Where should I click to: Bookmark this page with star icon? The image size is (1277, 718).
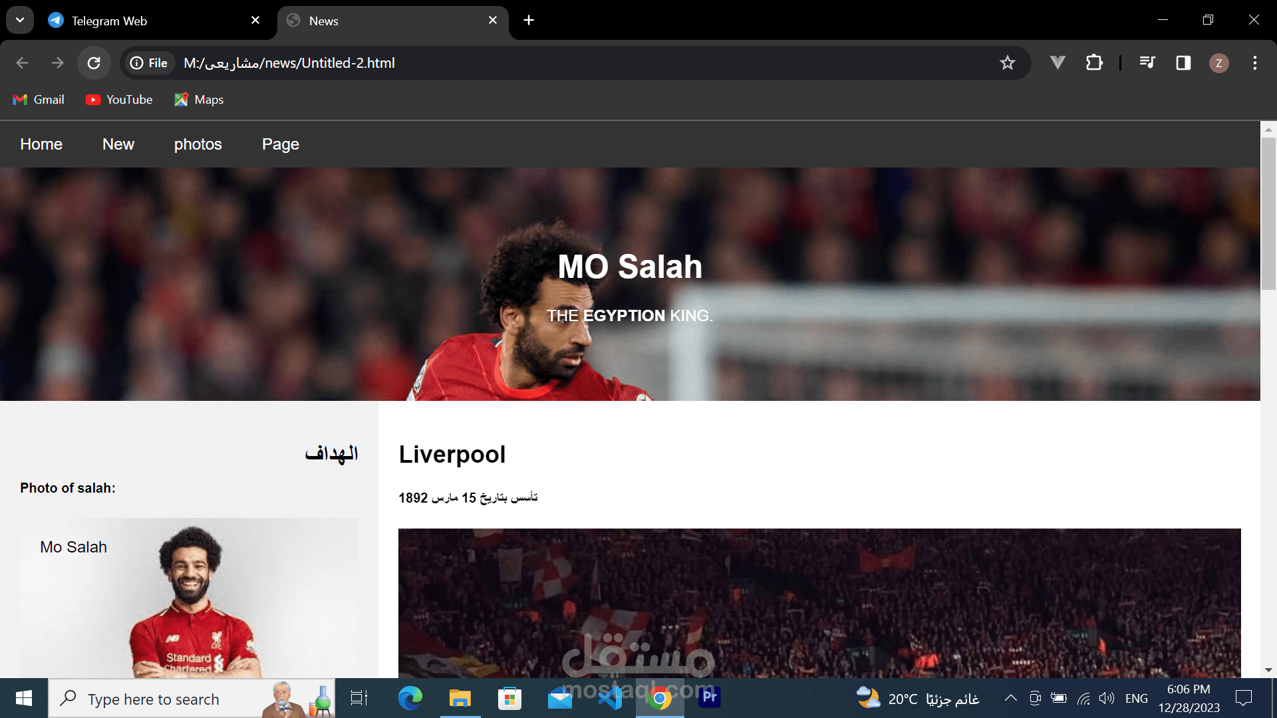tap(1008, 63)
